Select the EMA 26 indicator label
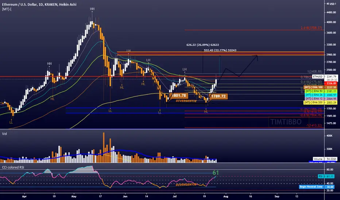340x200 pixels. click(x=314, y=95)
